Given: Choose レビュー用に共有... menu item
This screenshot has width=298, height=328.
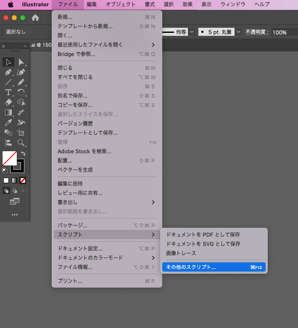Looking at the screenshot, I should pyautogui.click(x=107, y=193).
